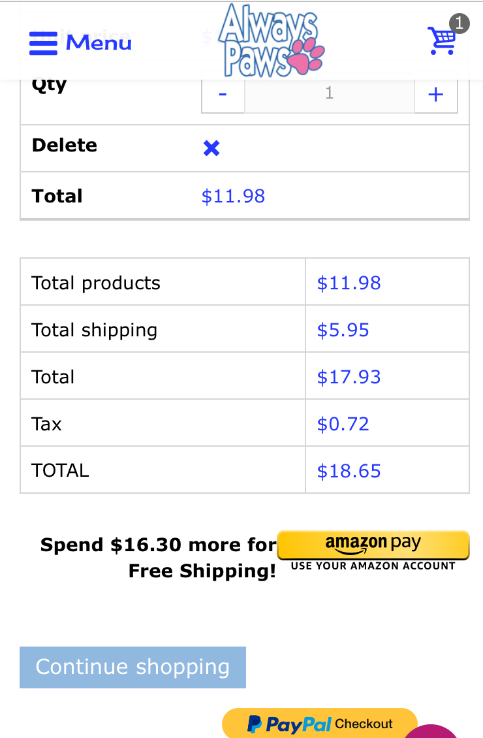Click the Tax $0.72 amount

tap(343, 424)
